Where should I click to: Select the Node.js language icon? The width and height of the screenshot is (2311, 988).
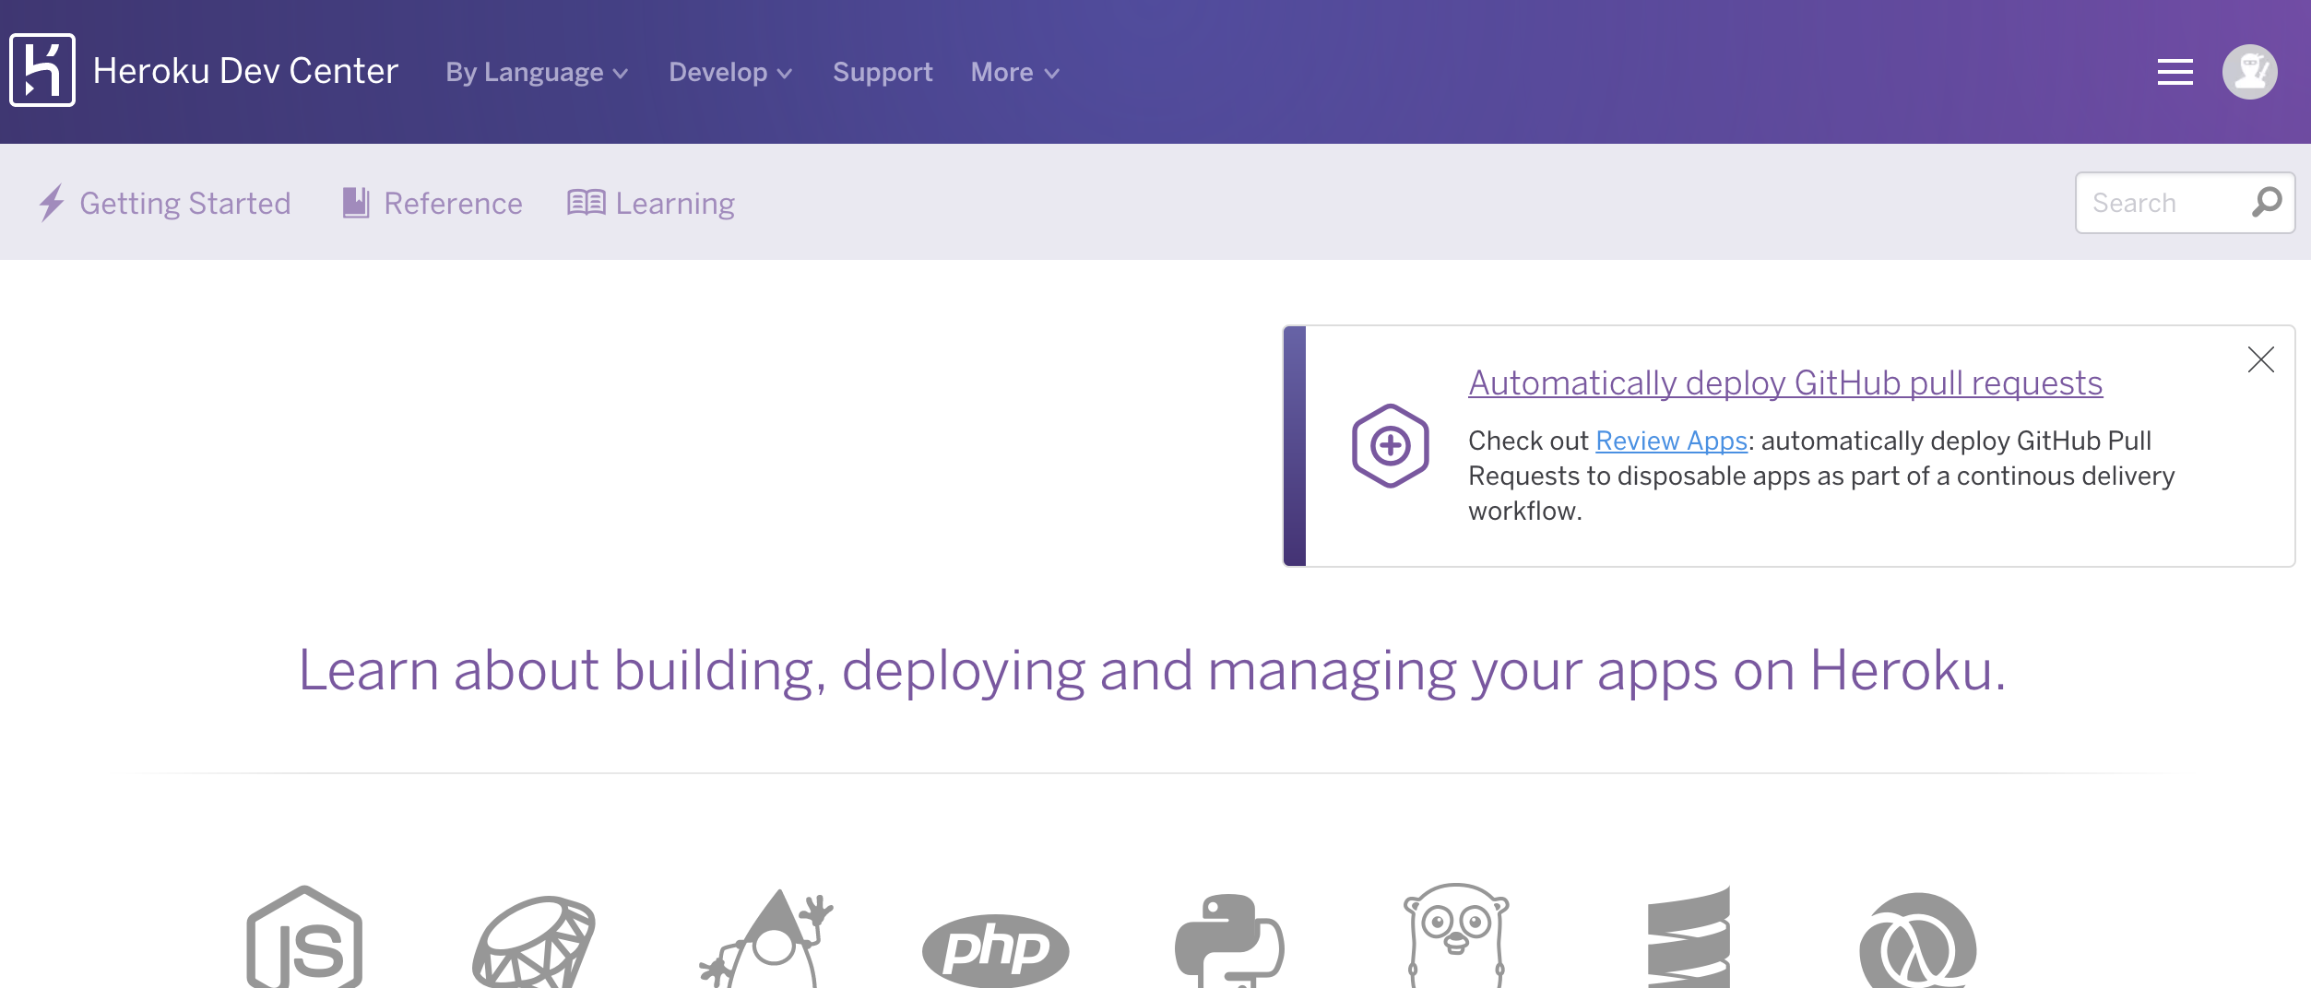(x=304, y=937)
